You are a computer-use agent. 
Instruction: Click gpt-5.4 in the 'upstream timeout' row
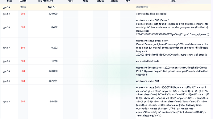(6, 71)
